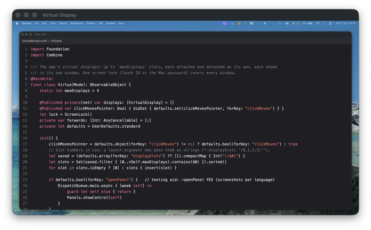This screenshot has height=230, width=371.
Task: Click 'static let maxDisplays = 4' line
Action: [69, 91]
